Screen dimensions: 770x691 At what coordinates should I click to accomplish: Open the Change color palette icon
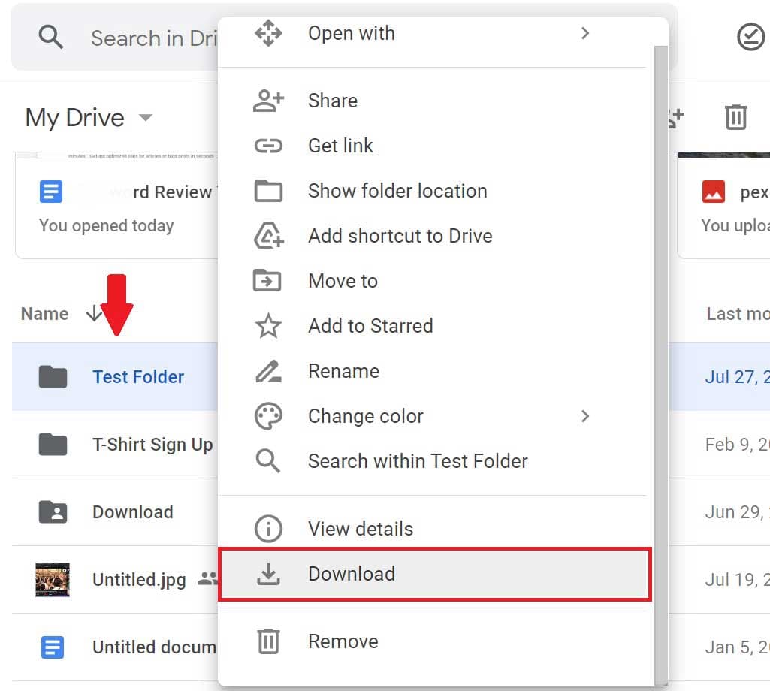point(268,415)
